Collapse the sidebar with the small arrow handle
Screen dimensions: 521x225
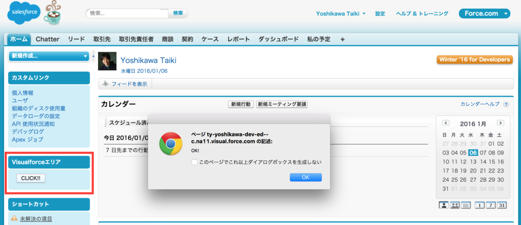[94, 56]
